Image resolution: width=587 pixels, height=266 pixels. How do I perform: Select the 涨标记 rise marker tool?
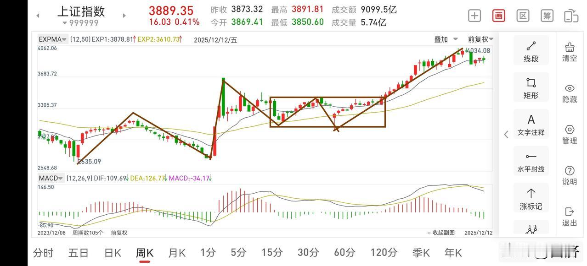coord(531,199)
